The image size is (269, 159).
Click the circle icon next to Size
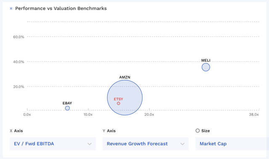tap(198, 131)
